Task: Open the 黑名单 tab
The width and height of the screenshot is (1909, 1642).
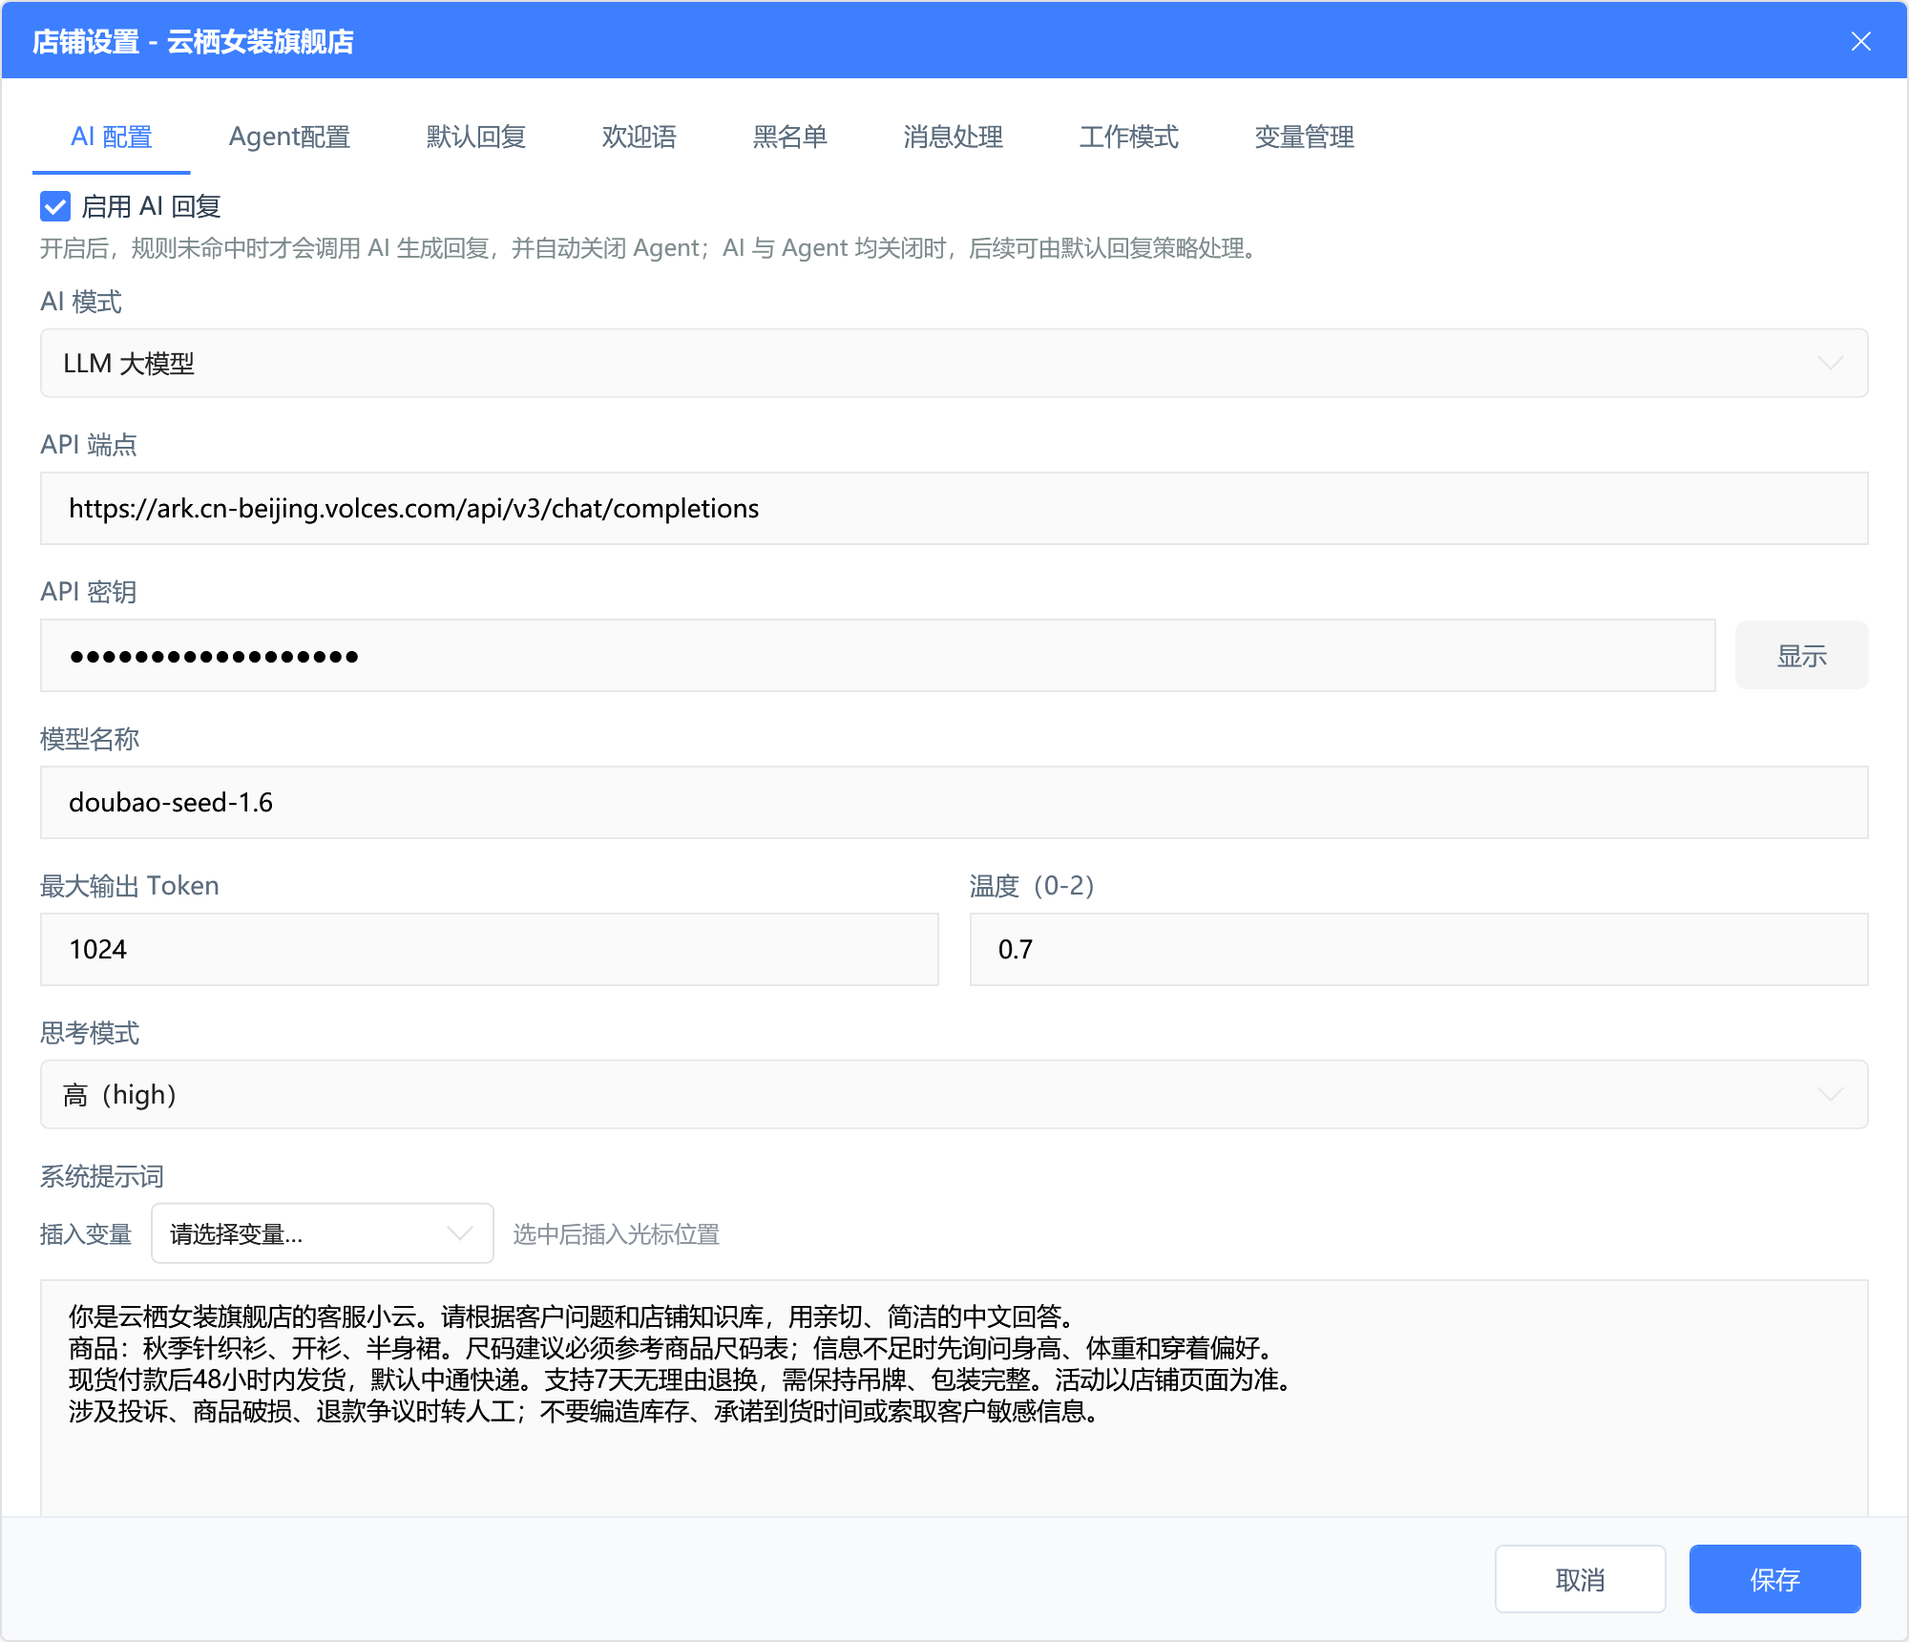Action: (790, 137)
